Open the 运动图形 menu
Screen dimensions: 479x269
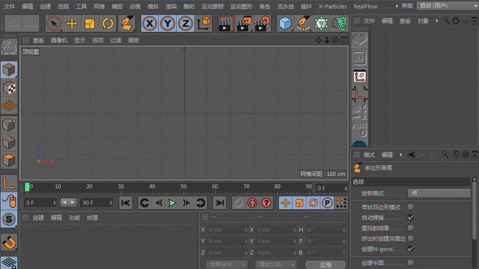241,6
